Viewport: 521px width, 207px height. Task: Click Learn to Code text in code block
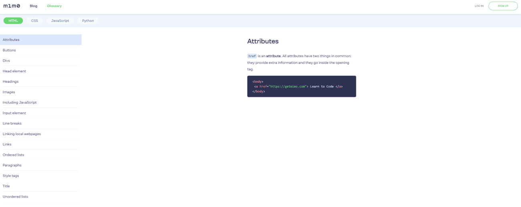pos(322,86)
